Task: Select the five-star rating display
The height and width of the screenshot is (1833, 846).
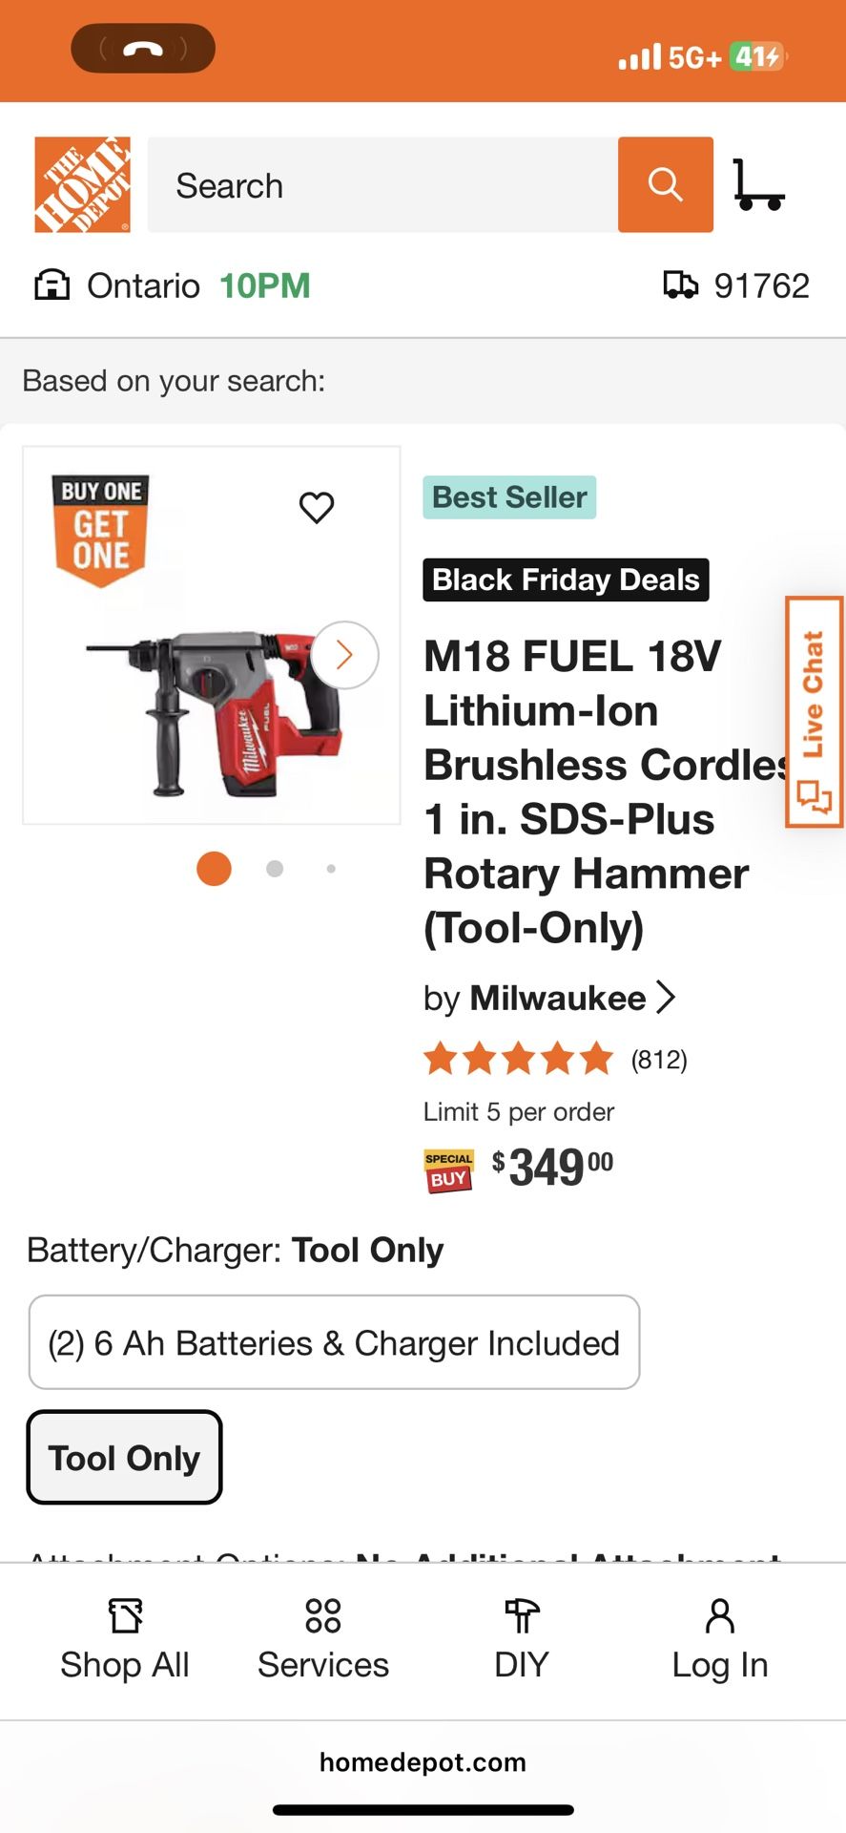Action: click(520, 1059)
